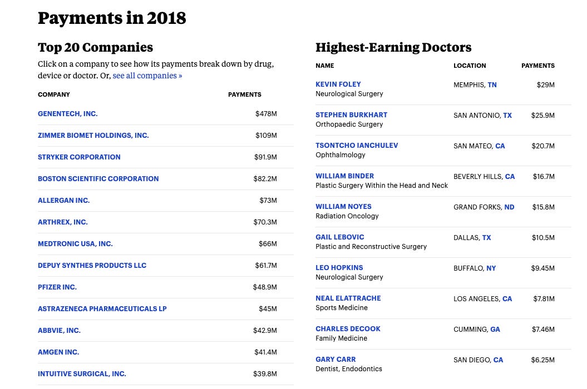The height and width of the screenshot is (389, 587).
Task: Select Stryker Corporation company link
Action: coord(79,157)
